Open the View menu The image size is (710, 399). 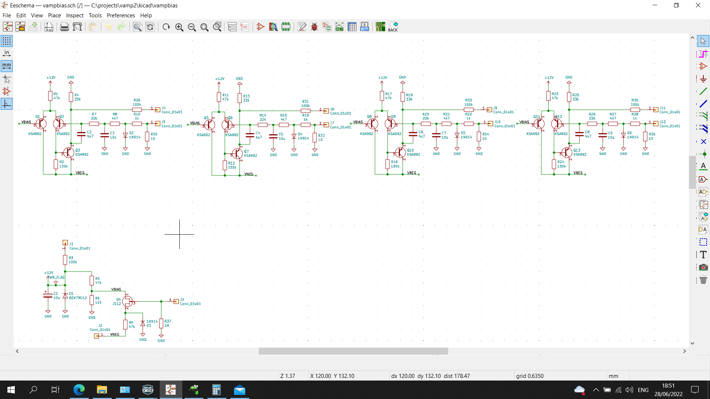[x=37, y=16]
